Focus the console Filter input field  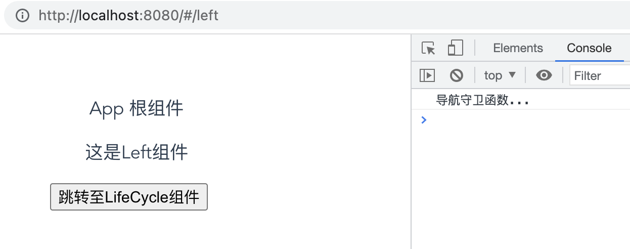point(600,75)
